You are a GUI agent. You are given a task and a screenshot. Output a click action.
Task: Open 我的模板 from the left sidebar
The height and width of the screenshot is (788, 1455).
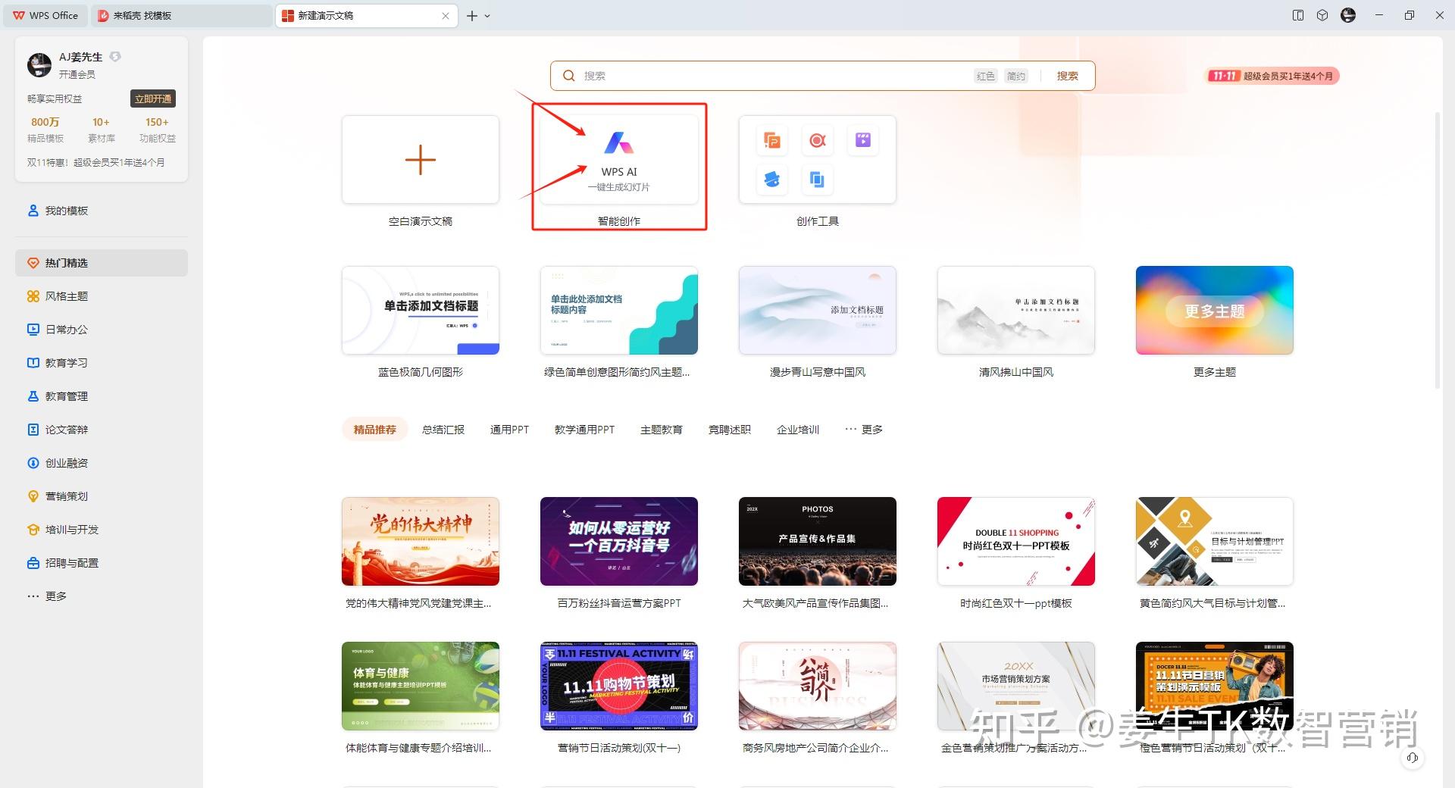coord(67,210)
